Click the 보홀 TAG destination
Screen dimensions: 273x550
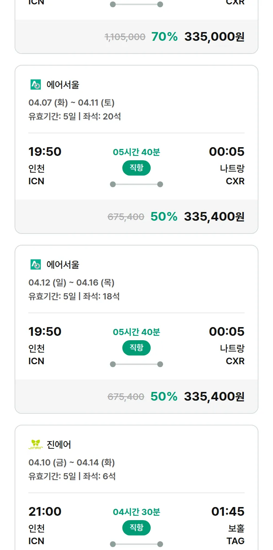236,534
